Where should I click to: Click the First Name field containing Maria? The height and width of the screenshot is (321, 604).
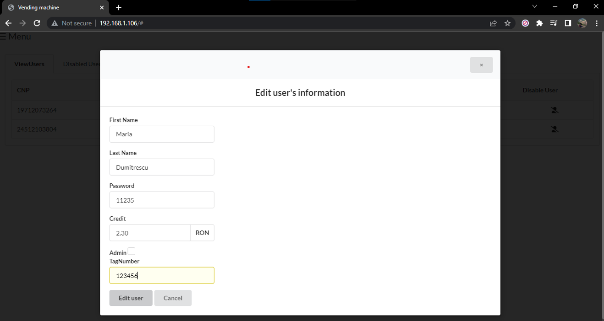162,134
